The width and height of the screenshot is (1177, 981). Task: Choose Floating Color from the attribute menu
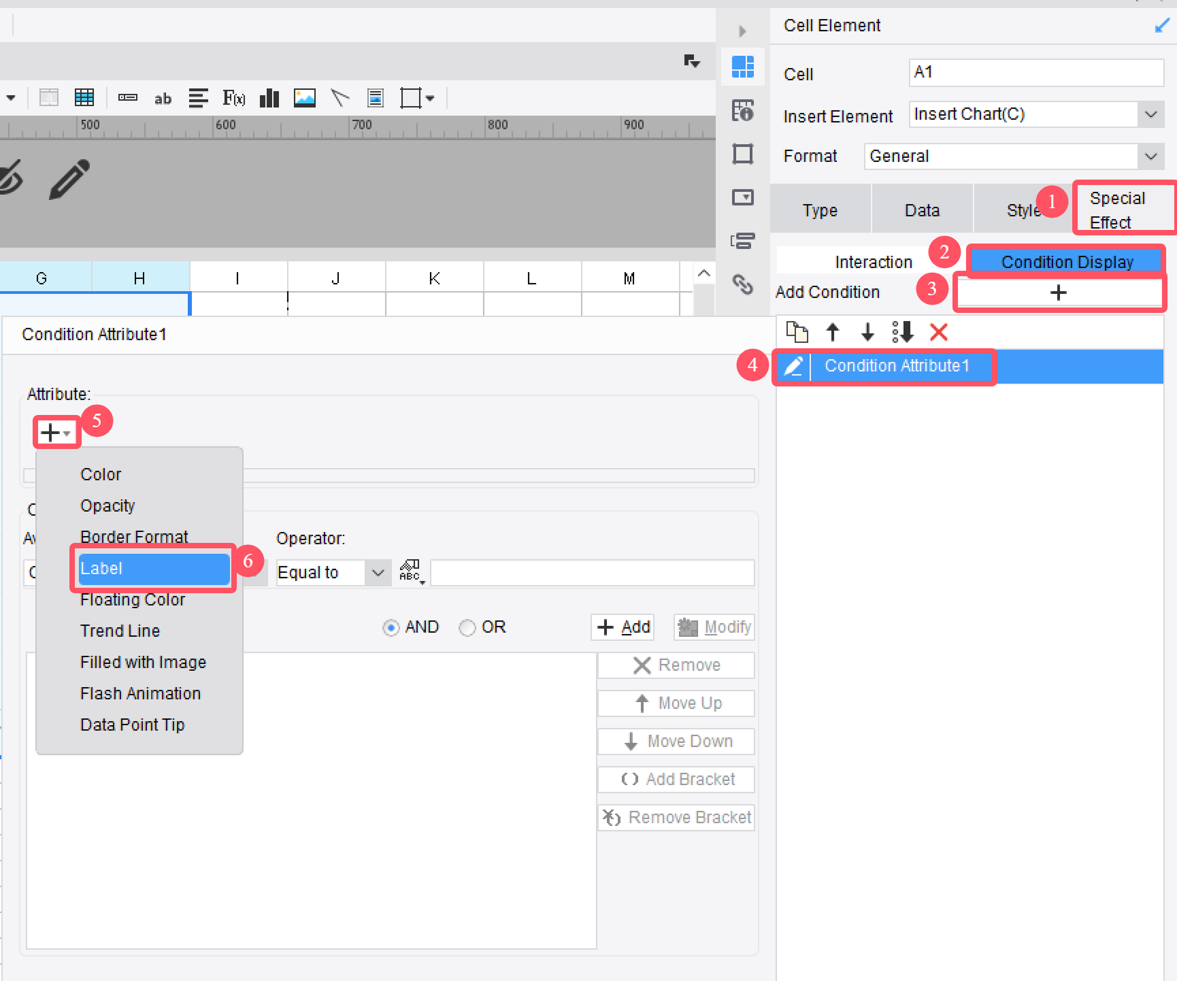click(133, 599)
